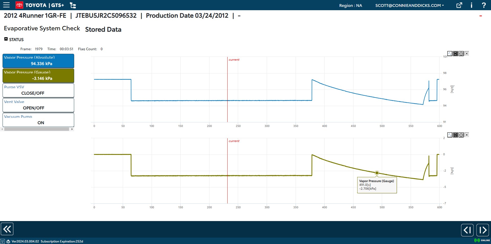Select the Region : NA menu item
The height and width of the screenshot is (244, 491).
[x=350, y=5]
